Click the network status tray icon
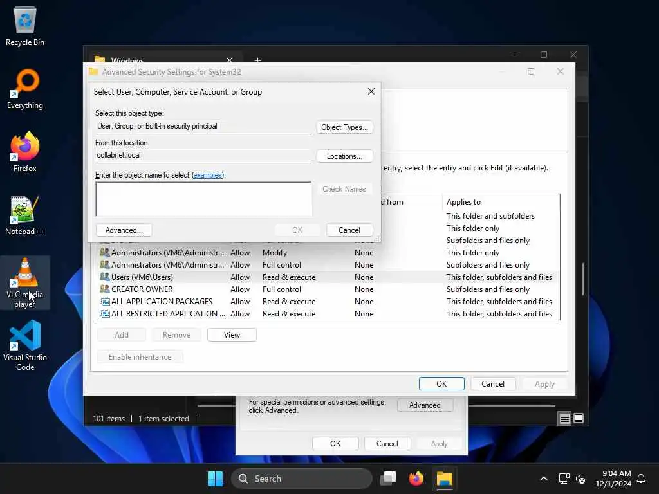The height and width of the screenshot is (494, 659). 564,479
